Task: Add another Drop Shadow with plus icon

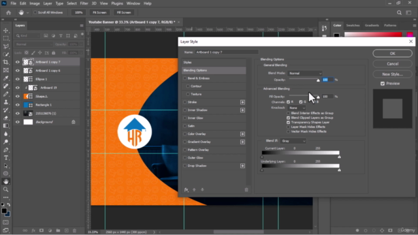Action: (x=242, y=166)
